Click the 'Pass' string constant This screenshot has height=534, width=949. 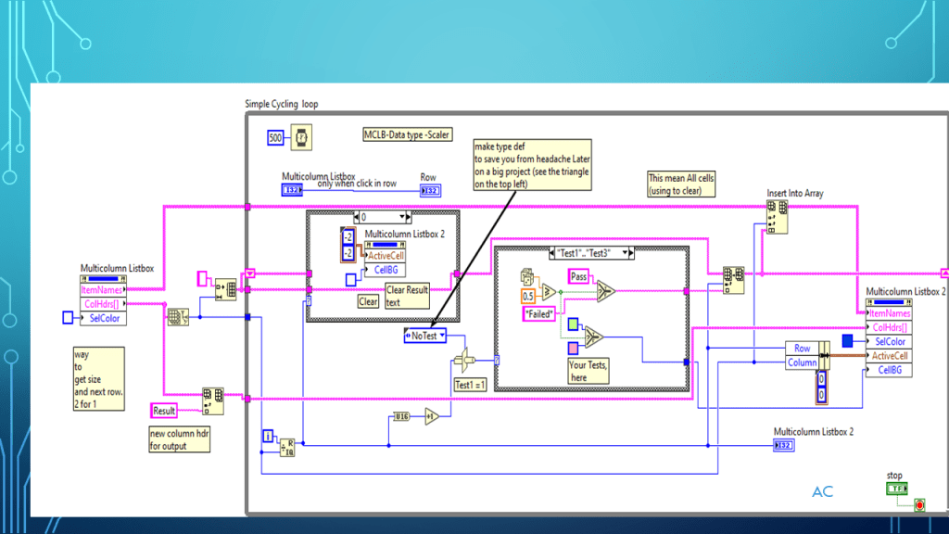[578, 276]
